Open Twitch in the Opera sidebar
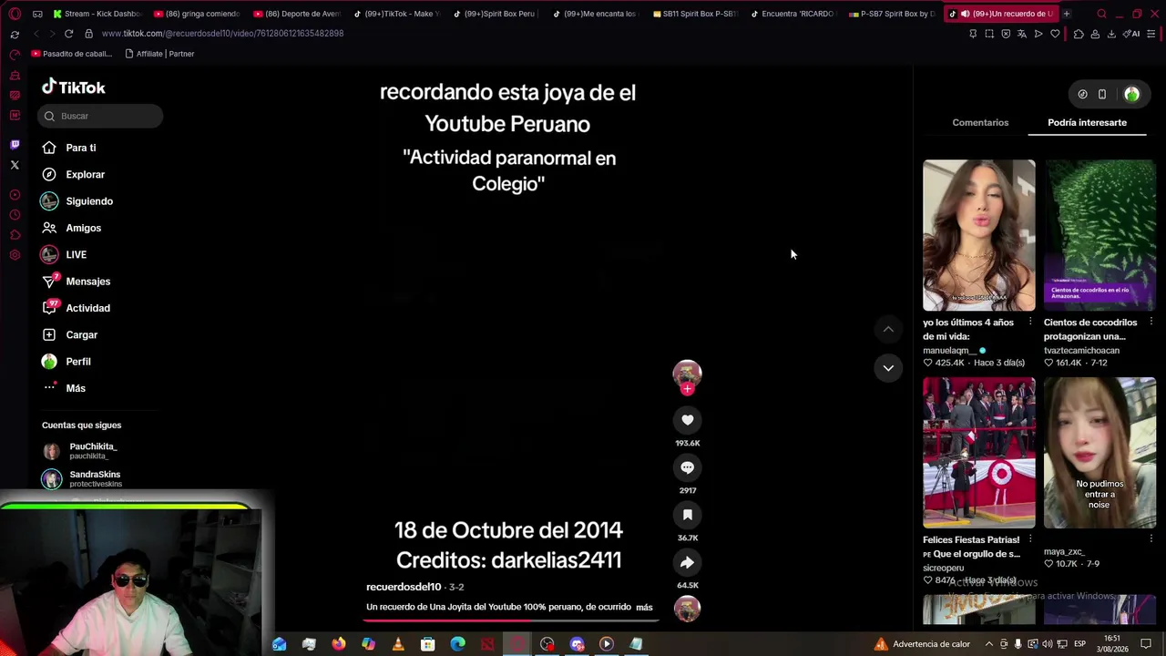 [15, 145]
